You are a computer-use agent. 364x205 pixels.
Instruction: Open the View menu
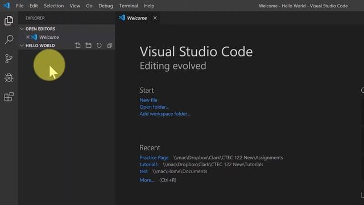click(x=75, y=6)
